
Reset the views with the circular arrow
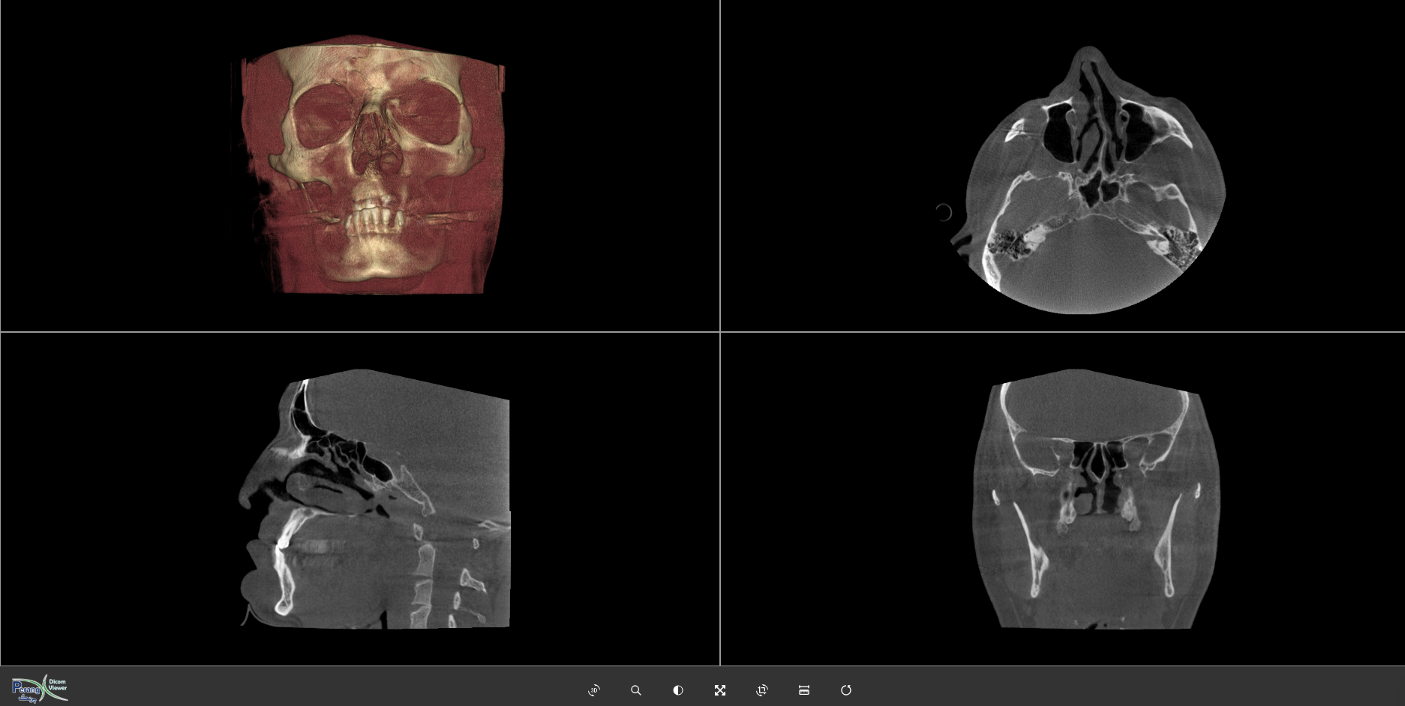(846, 690)
